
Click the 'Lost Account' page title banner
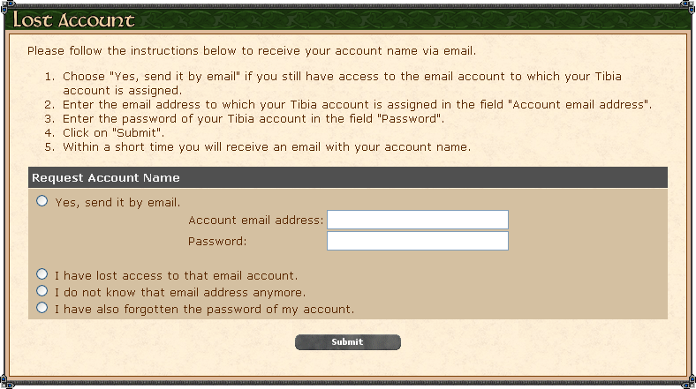point(348,20)
